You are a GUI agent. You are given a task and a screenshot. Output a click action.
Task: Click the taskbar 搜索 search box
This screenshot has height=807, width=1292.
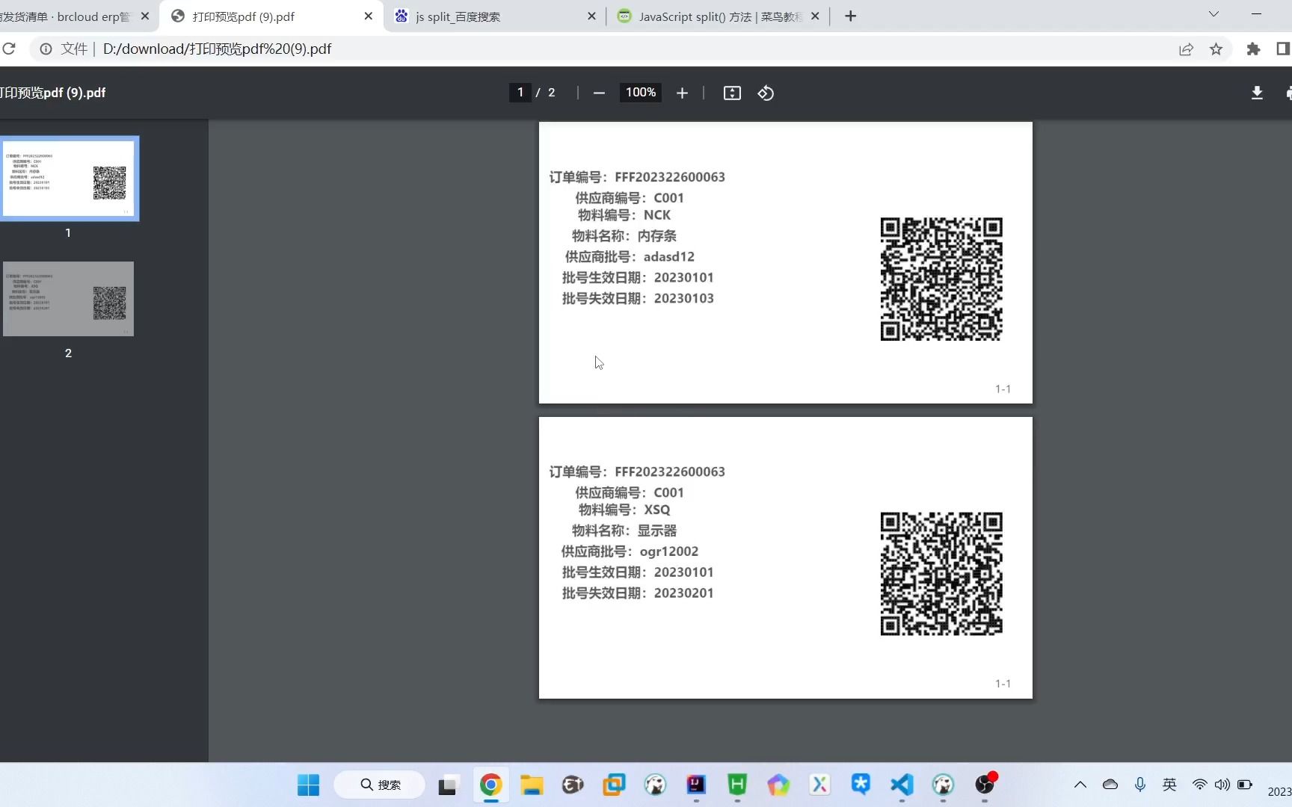[x=380, y=785]
